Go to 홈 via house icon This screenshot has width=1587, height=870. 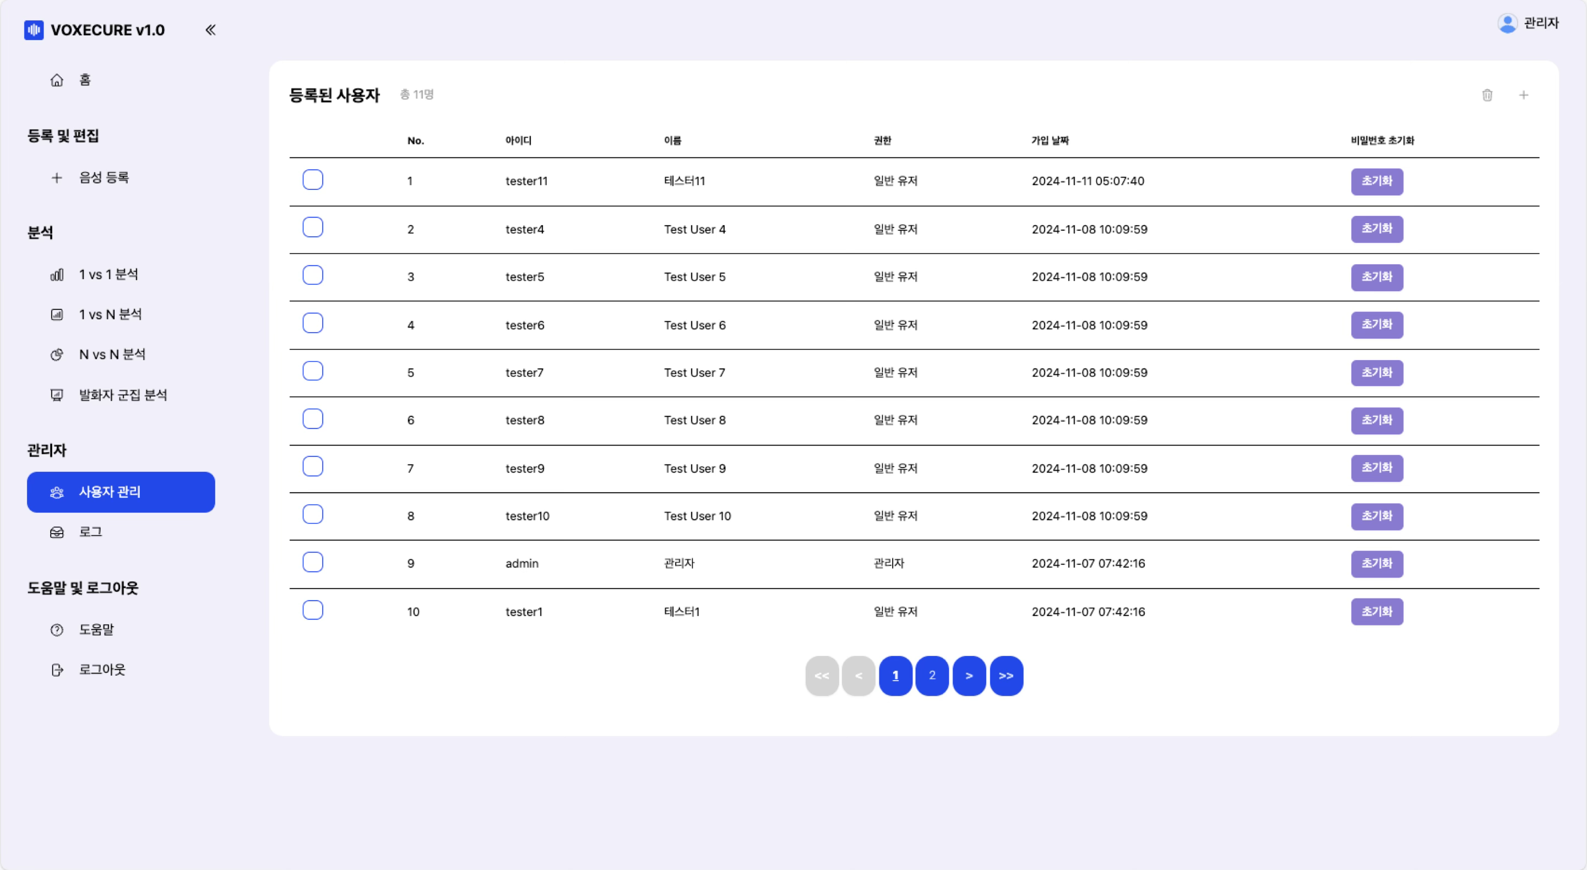(57, 80)
